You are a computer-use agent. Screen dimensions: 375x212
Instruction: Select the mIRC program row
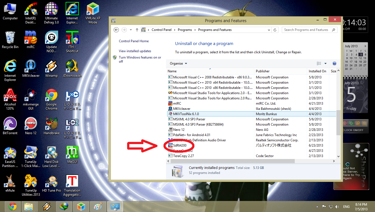[251, 104]
